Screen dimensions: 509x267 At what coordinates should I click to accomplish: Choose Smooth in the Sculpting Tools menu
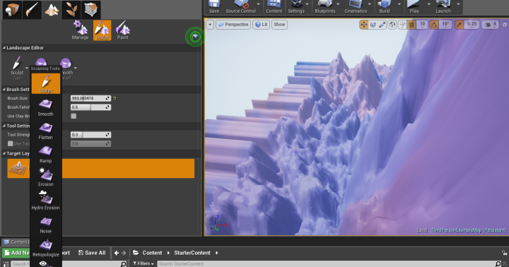pos(45,107)
